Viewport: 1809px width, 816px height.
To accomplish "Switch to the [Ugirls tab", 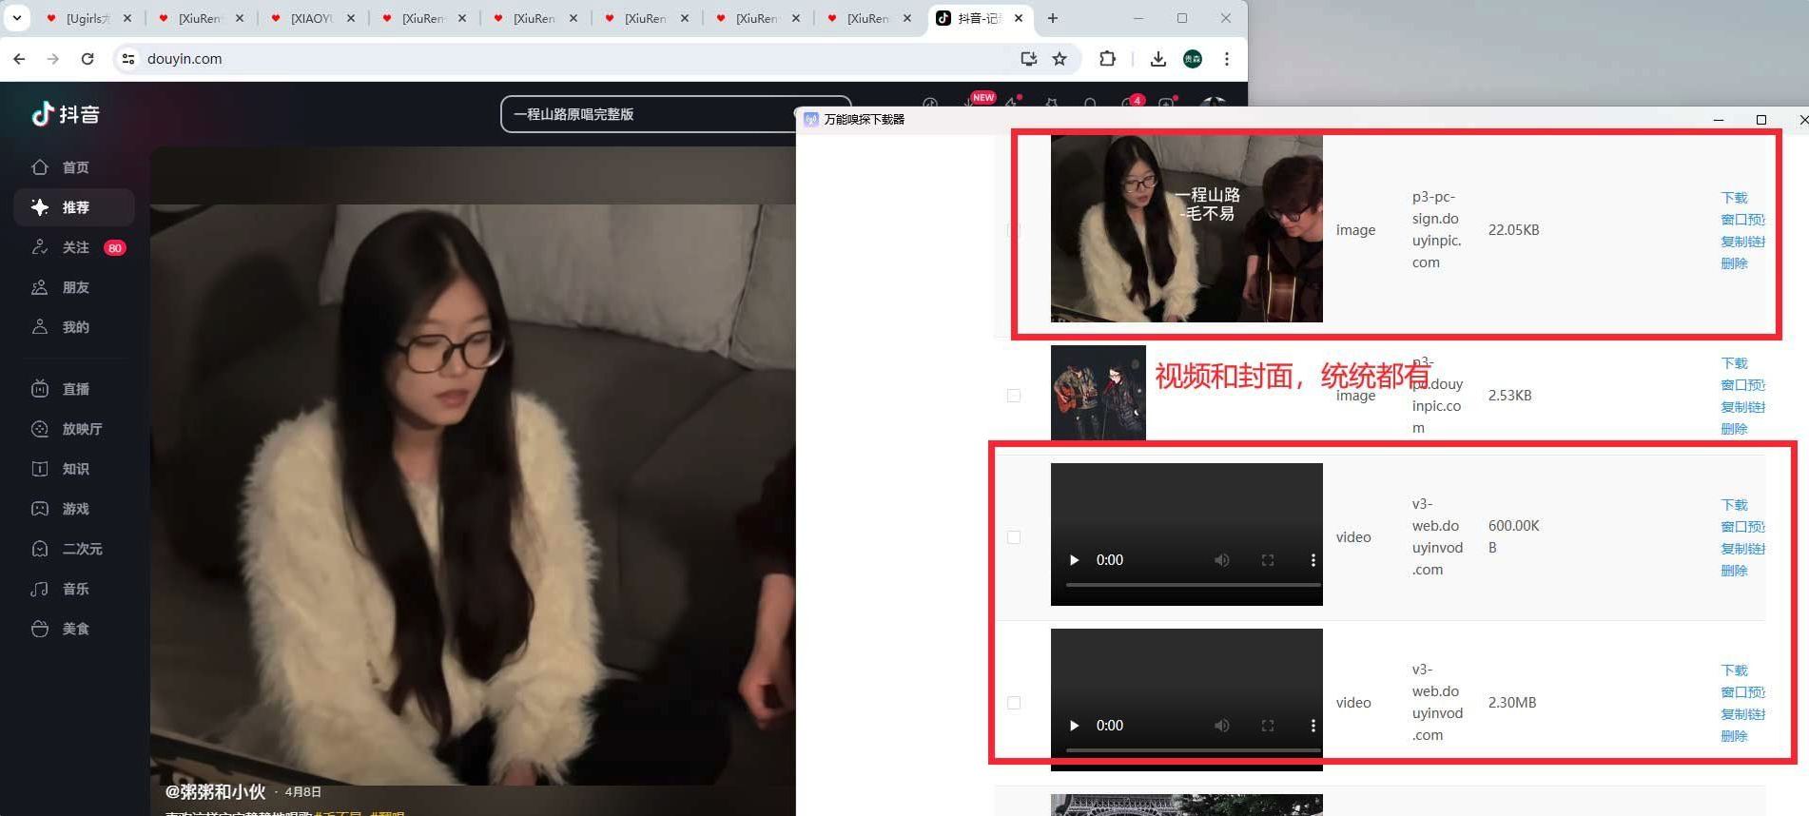I will pyautogui.click(x=88, y=18).
